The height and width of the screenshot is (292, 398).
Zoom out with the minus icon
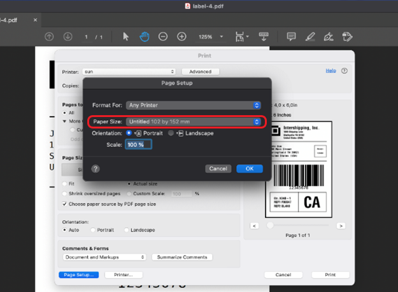[163, 37]
